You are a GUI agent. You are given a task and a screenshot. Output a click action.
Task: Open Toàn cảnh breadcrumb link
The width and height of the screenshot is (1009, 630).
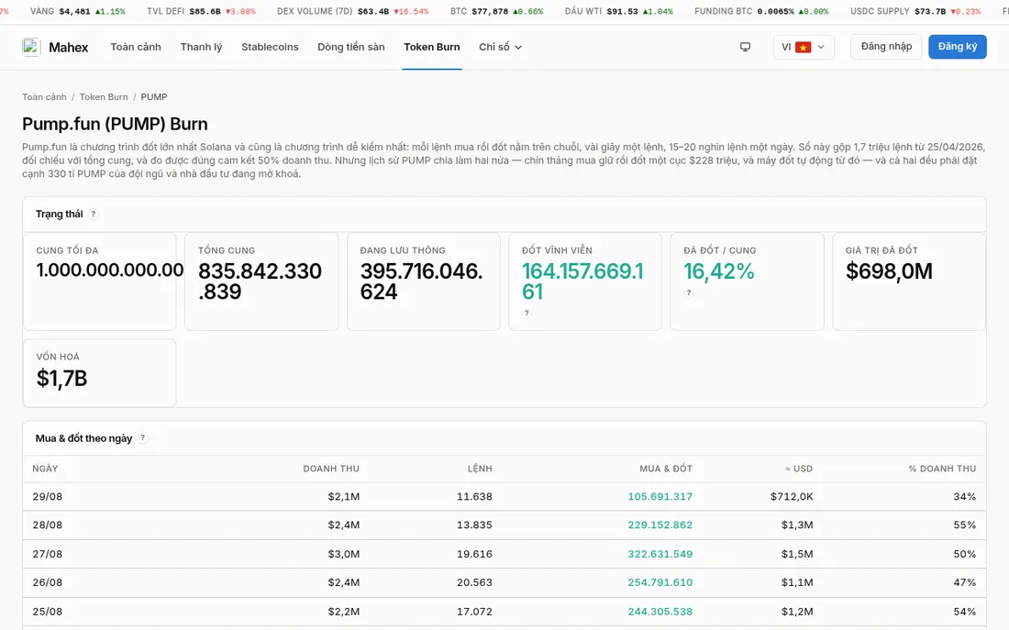pyautogui.click(x=44, y=97)
